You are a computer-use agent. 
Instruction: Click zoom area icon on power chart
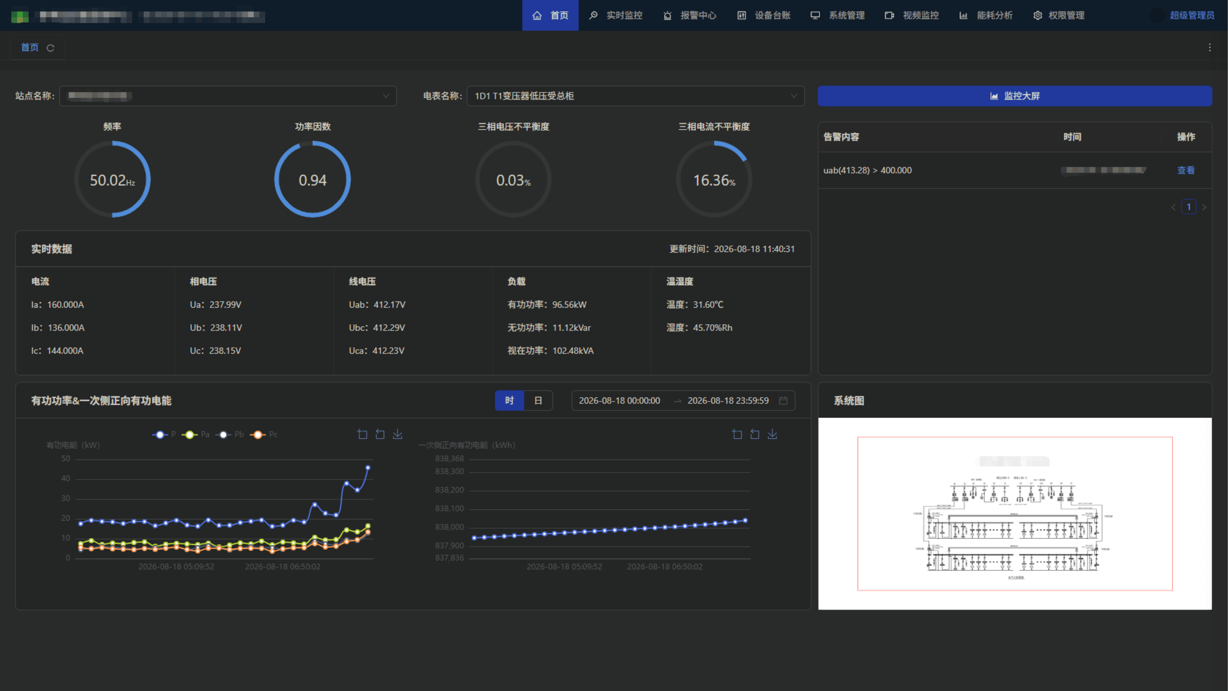point(362,434)
